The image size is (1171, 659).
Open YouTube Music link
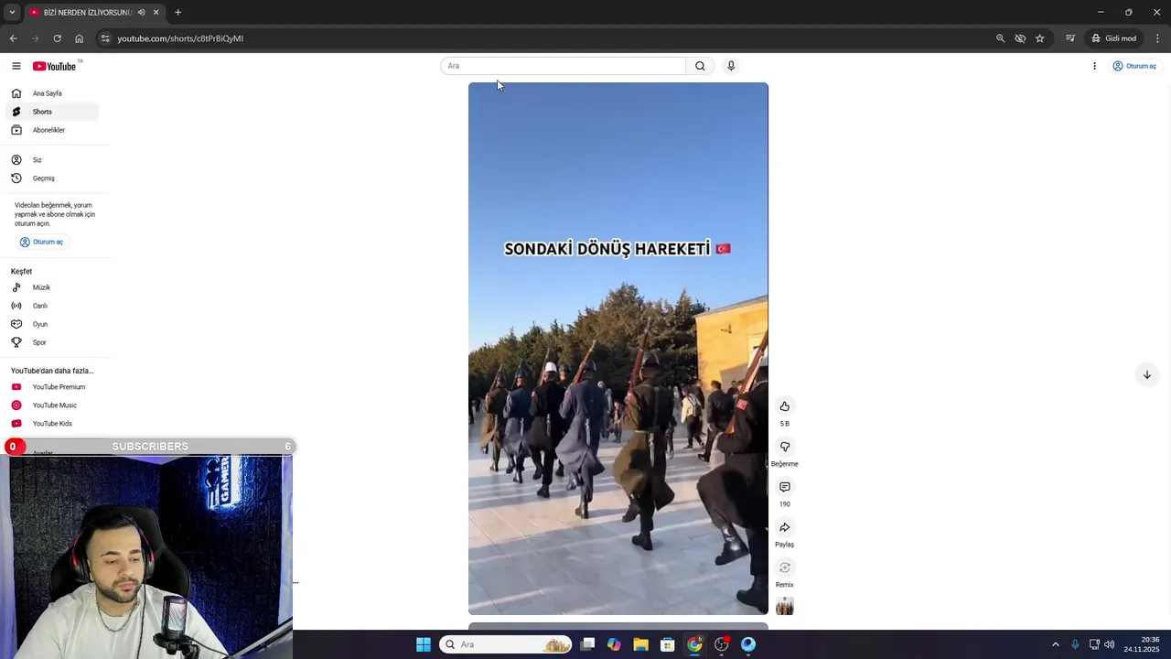click(52, 405)
